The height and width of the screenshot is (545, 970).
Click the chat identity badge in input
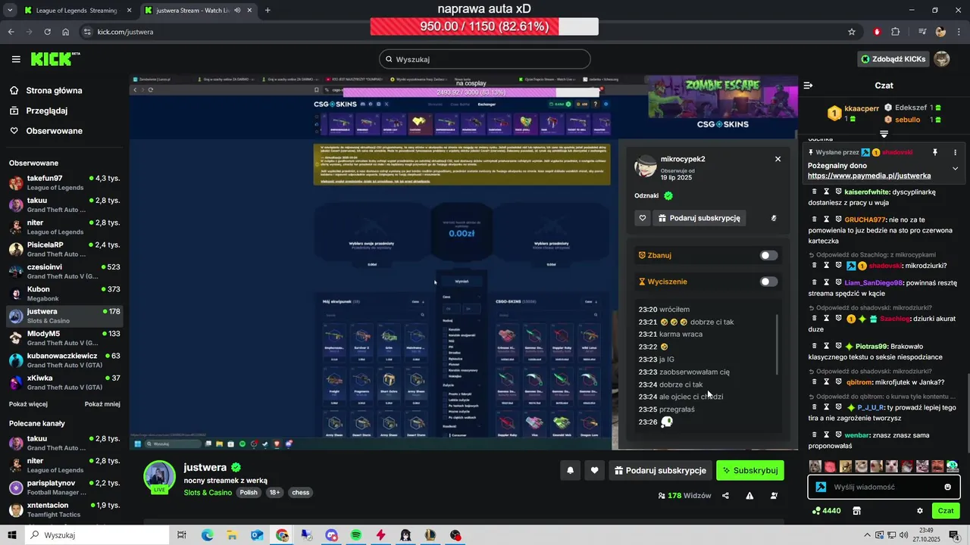pyautogui.click(x=821, y=487)
